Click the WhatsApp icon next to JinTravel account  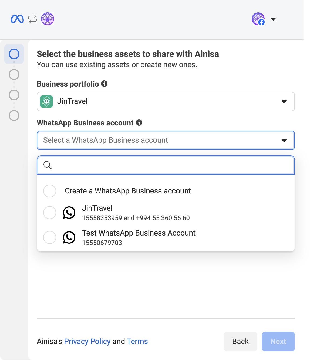point(69,213)
